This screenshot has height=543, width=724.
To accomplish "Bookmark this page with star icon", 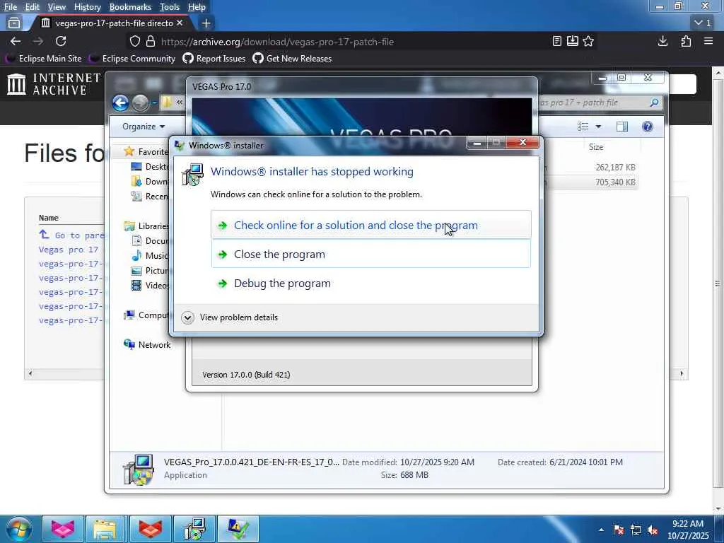I will (588, 41).
